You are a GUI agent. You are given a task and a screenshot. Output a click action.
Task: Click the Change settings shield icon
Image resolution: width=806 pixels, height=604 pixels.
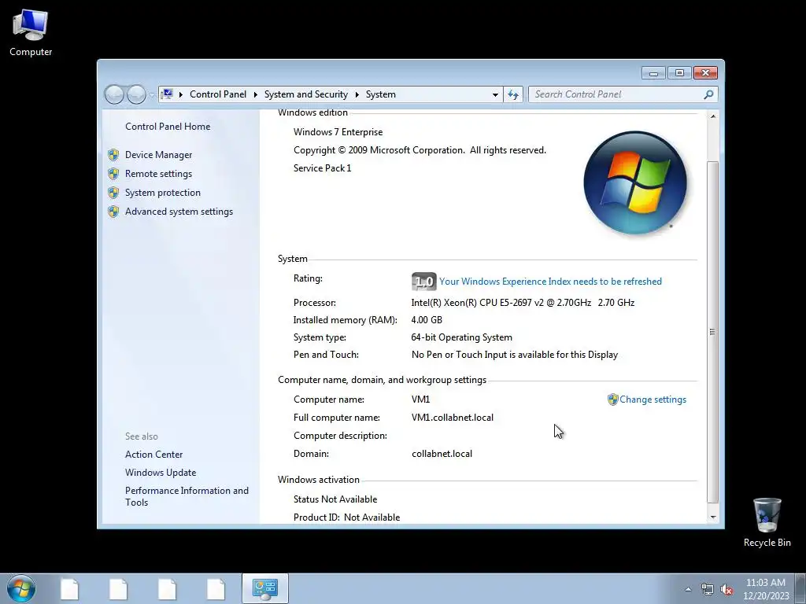612,400
